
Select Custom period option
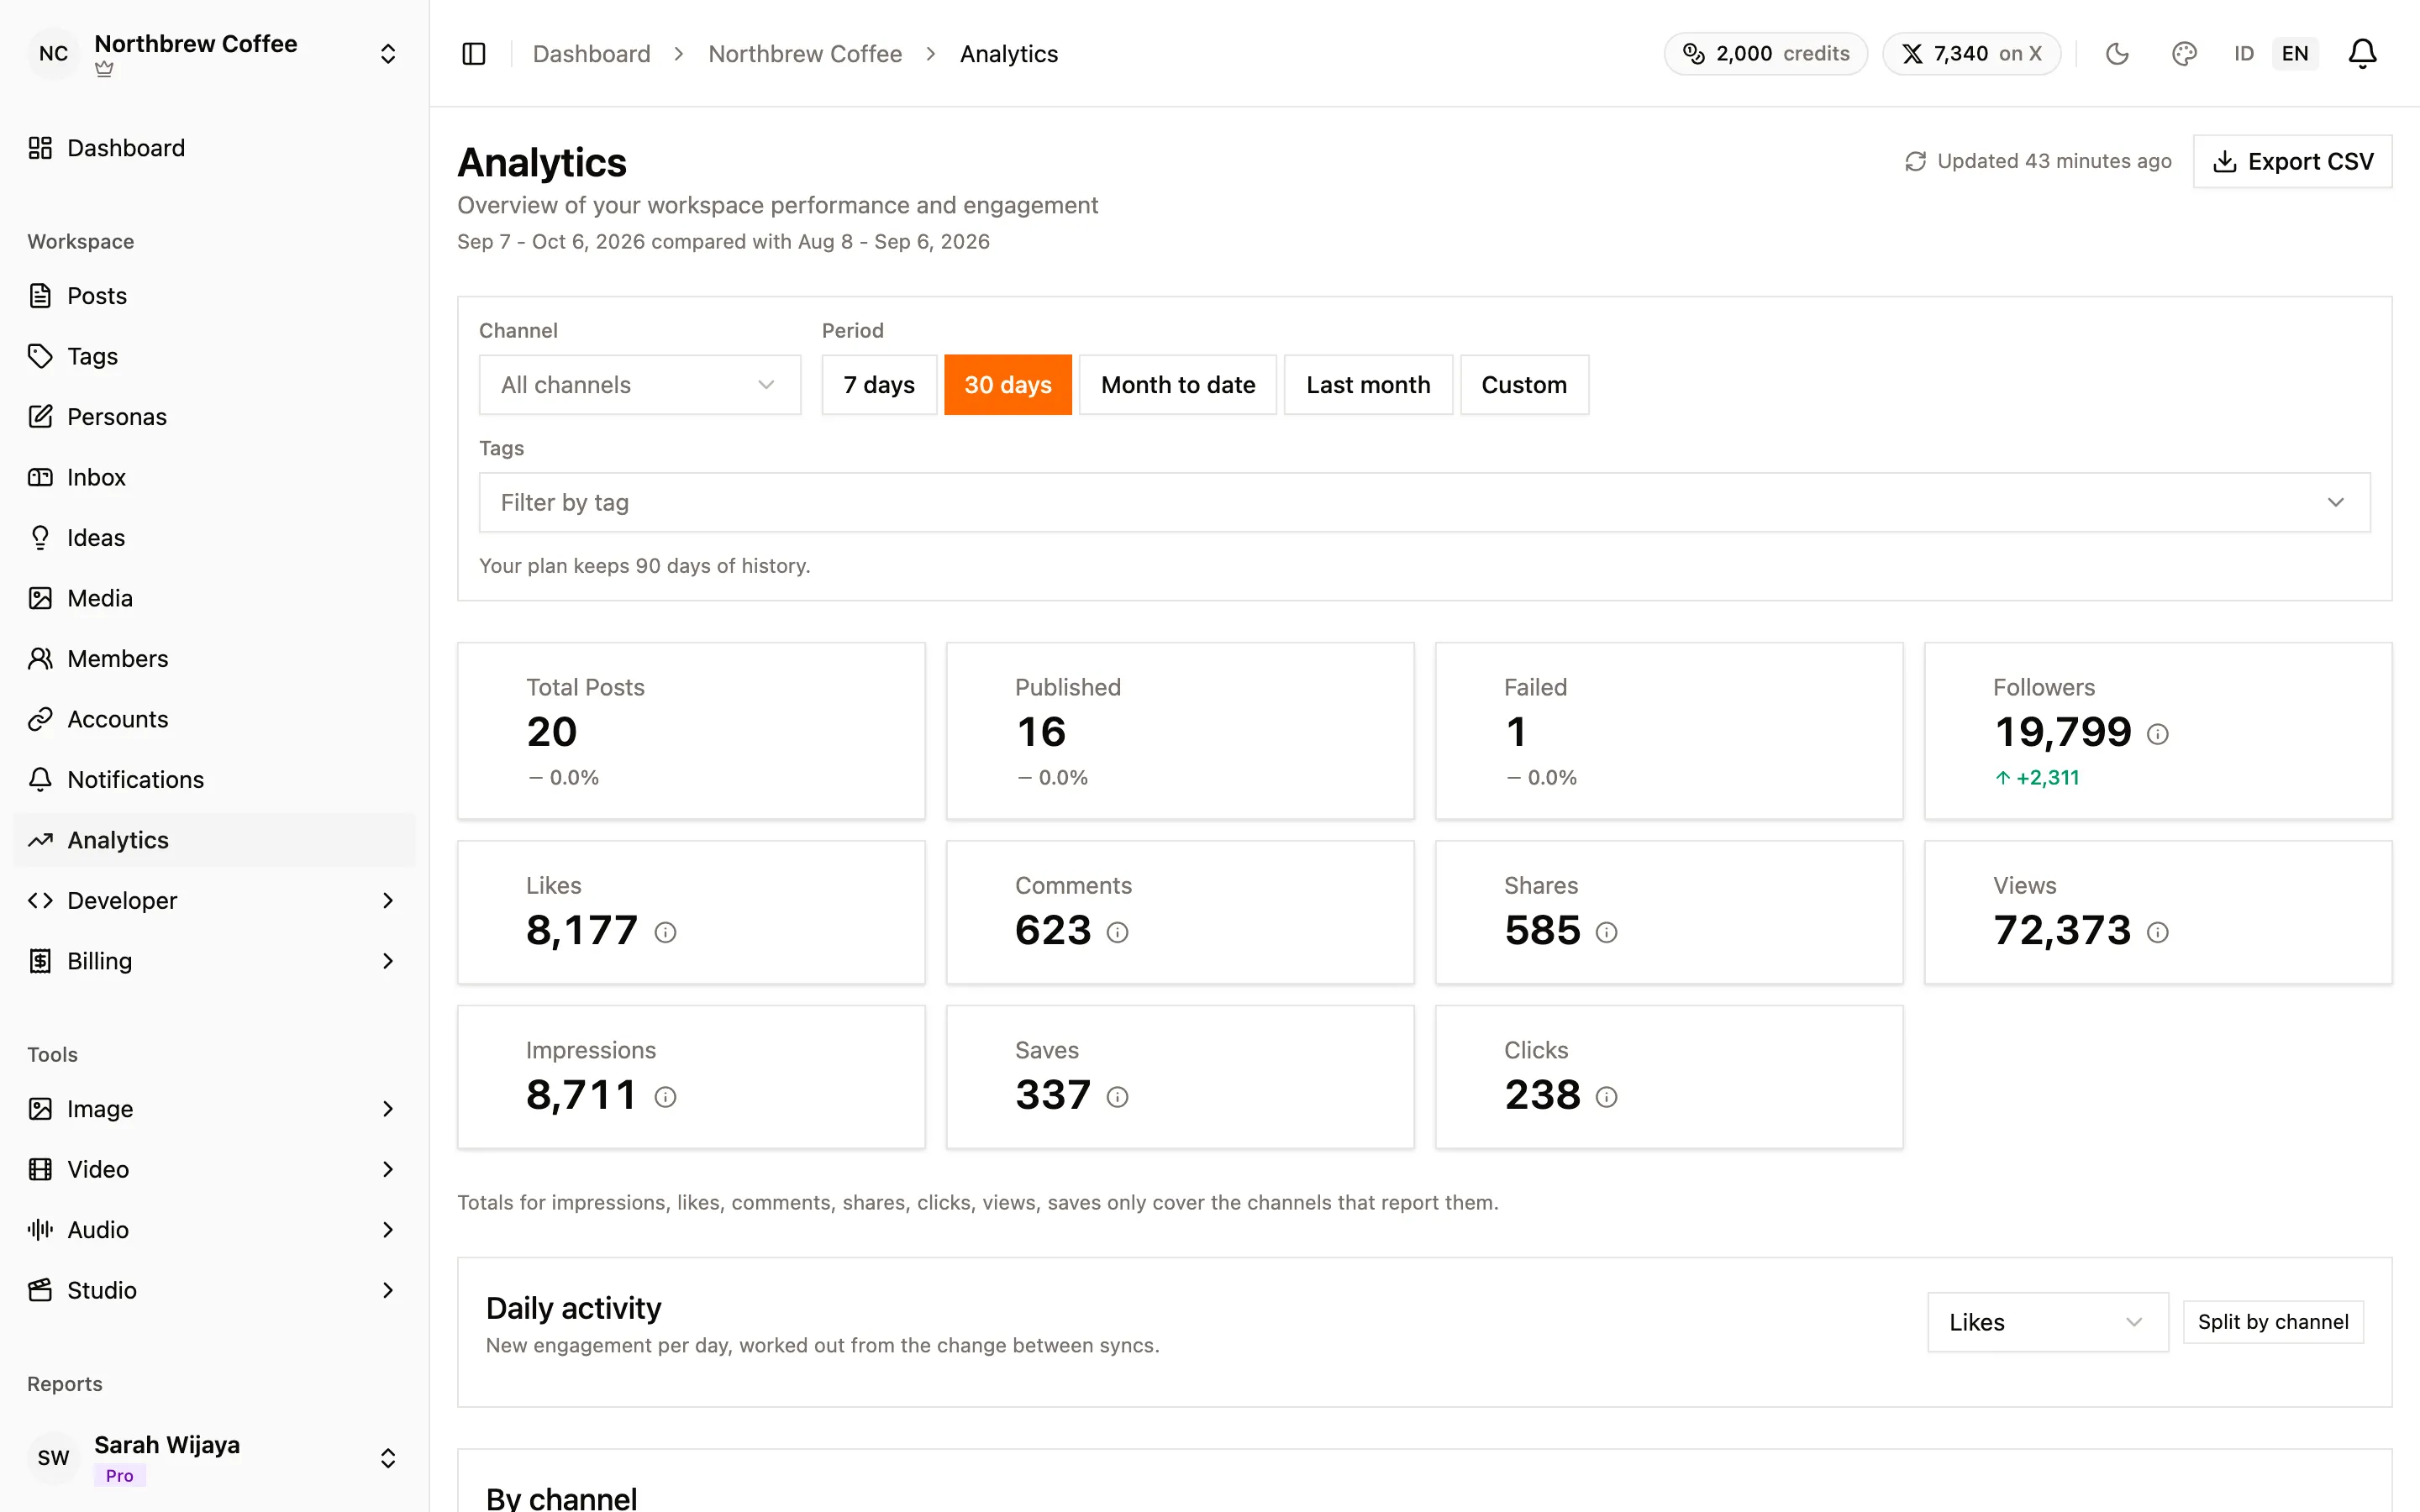coord(1524,385)
